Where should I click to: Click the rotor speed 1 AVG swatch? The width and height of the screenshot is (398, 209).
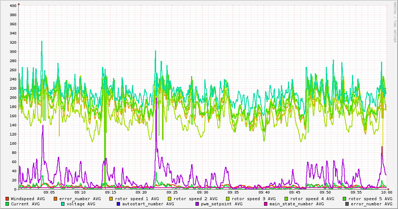(111, 199)
